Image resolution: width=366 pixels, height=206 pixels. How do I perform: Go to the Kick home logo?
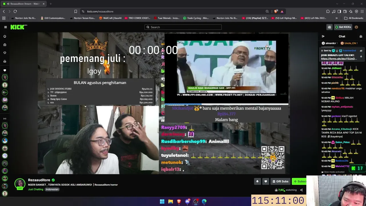point(19,27)
